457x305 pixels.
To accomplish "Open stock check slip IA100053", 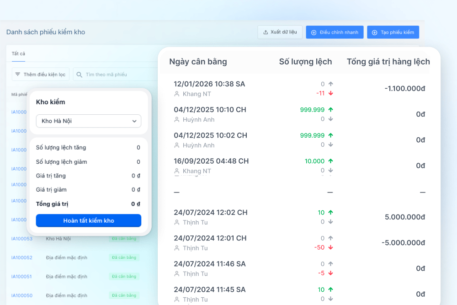I will 22,239.
